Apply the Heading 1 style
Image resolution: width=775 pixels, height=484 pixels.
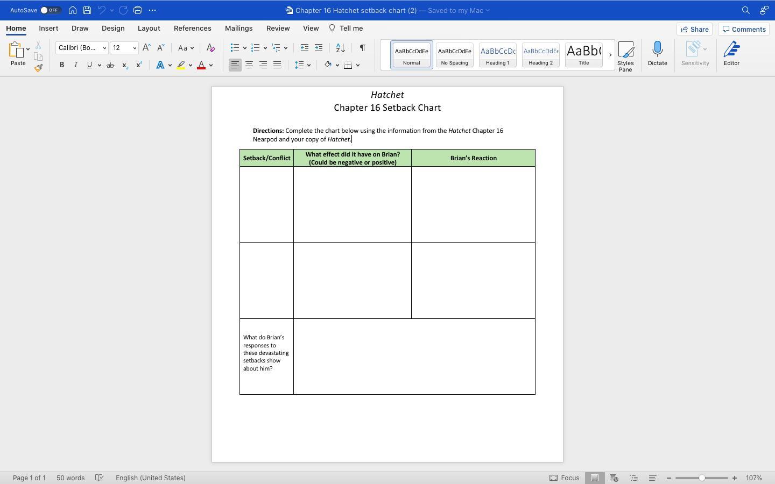click(497, 55)
